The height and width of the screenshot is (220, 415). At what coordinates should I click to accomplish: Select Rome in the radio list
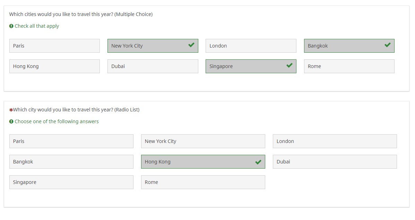pos(203,182)
